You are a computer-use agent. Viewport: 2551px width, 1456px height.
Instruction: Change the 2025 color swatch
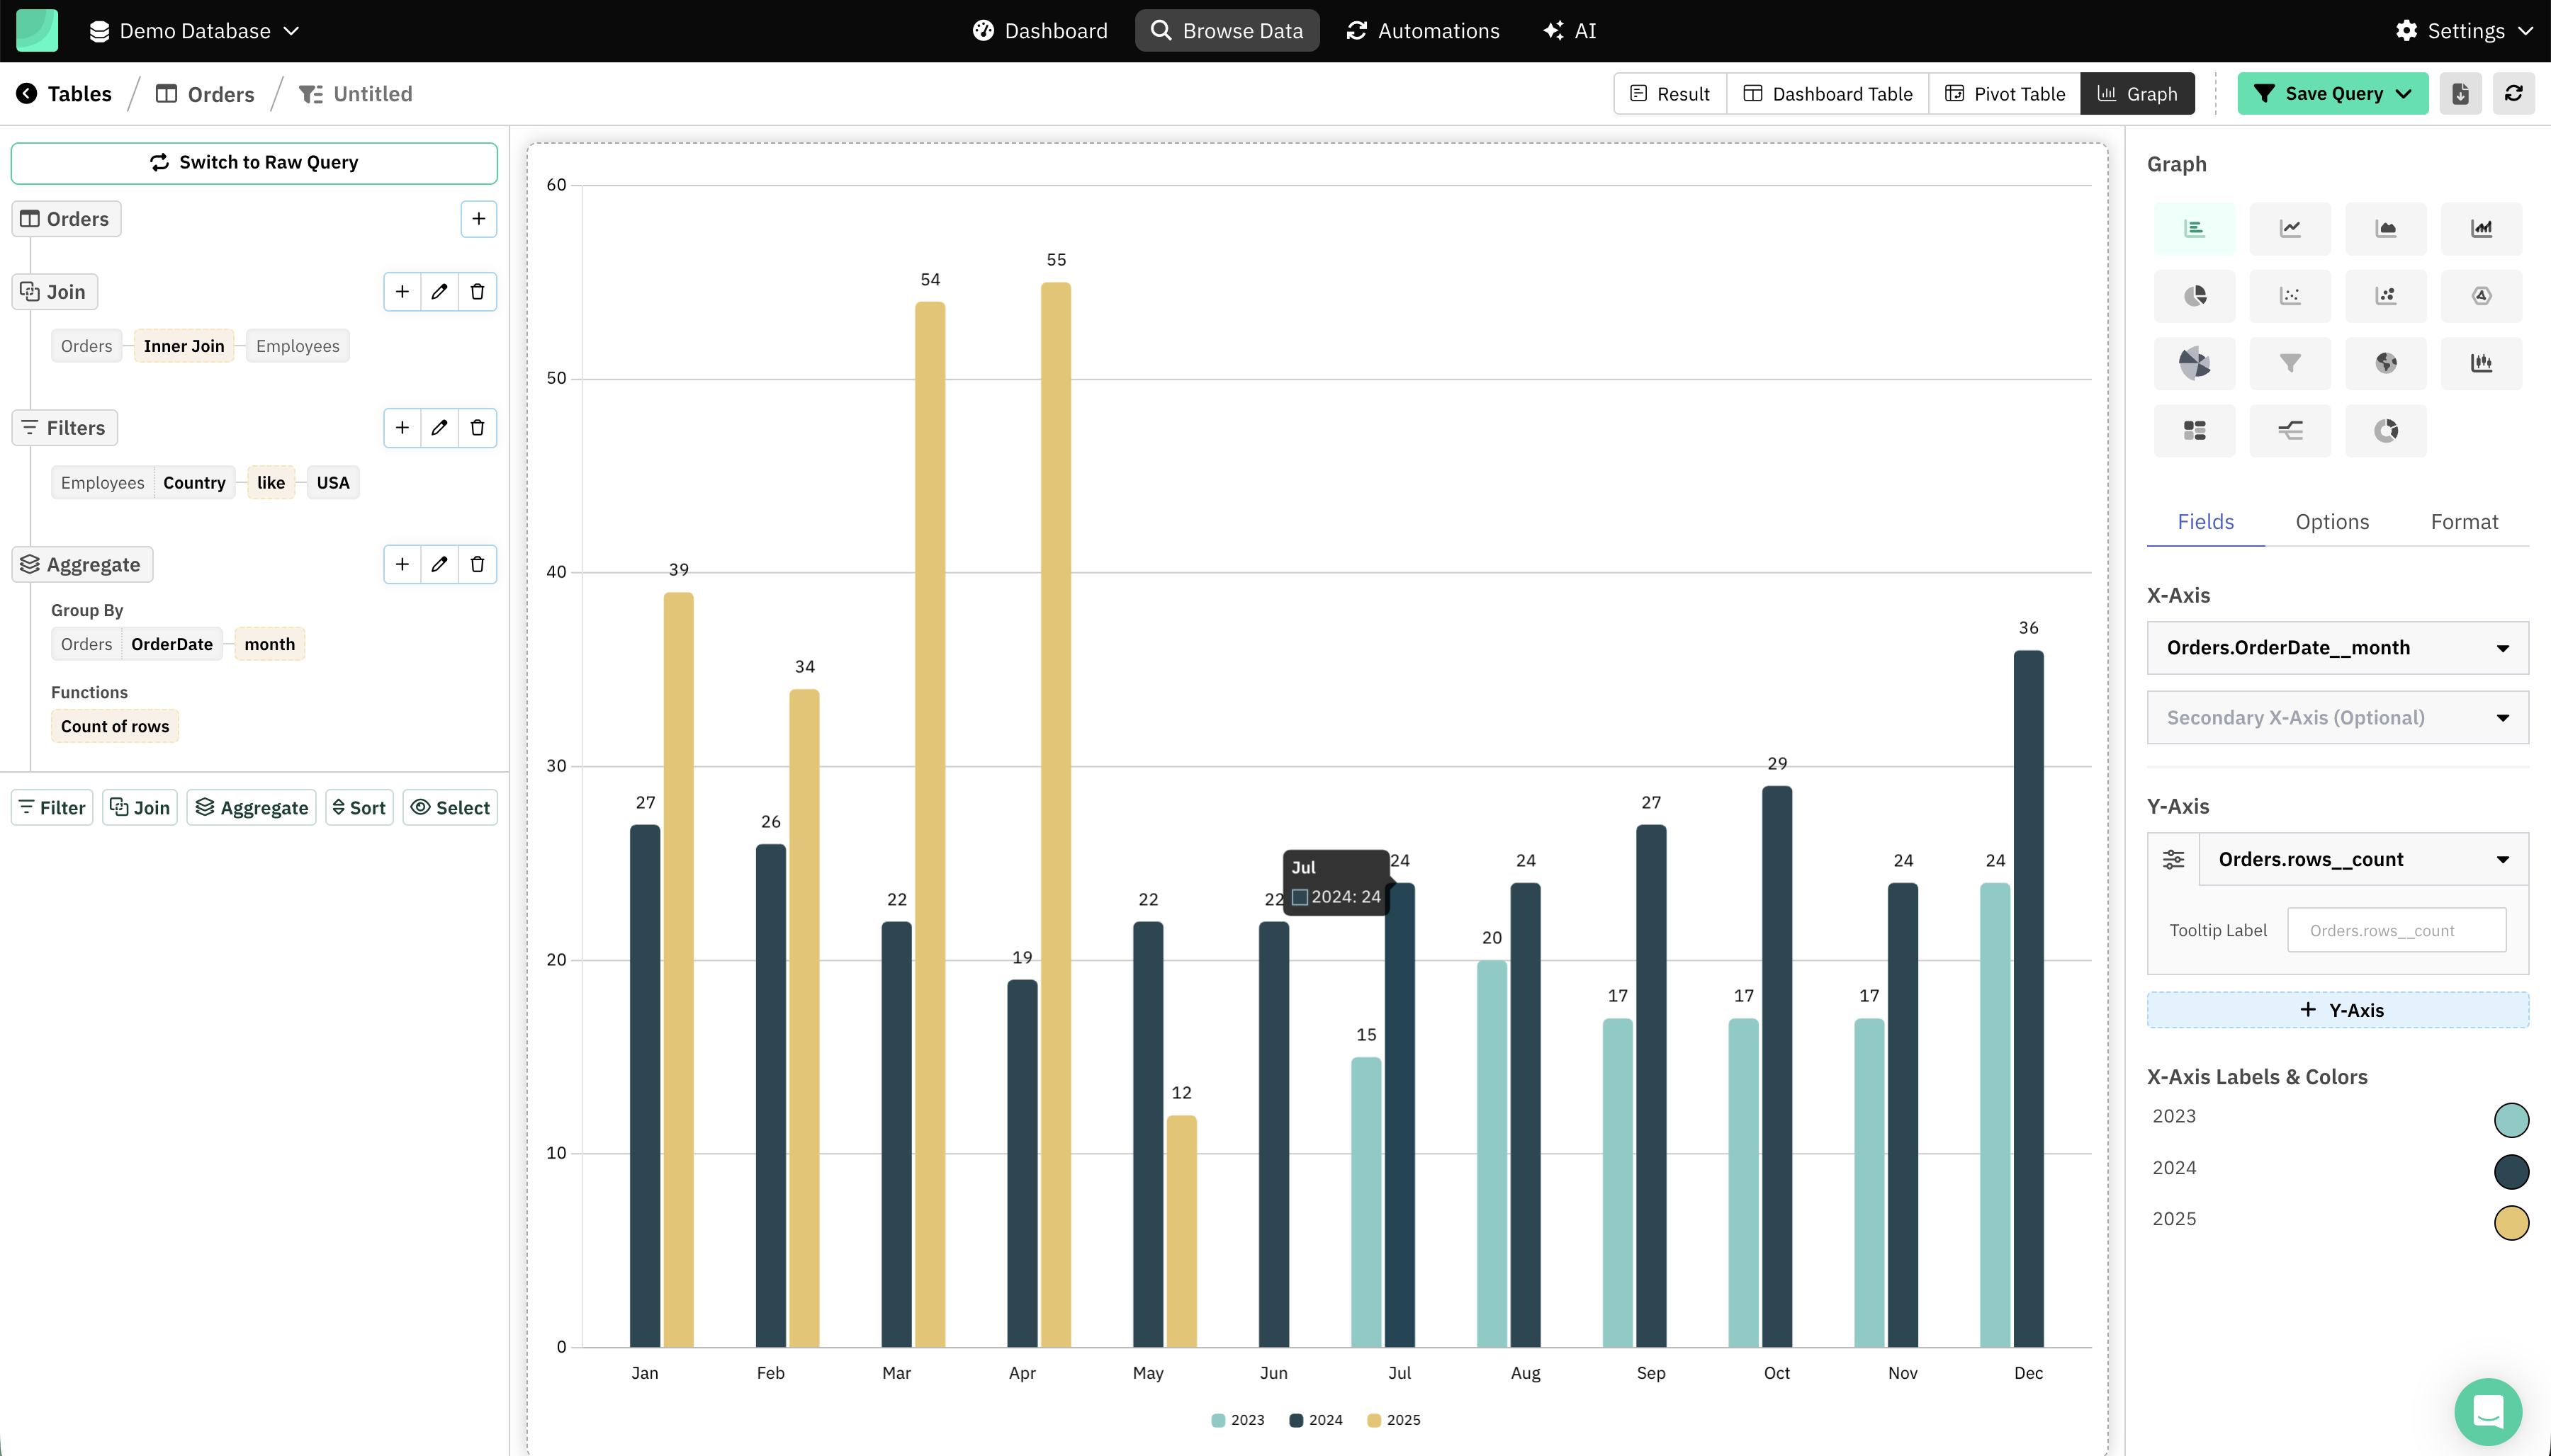2510,1222
